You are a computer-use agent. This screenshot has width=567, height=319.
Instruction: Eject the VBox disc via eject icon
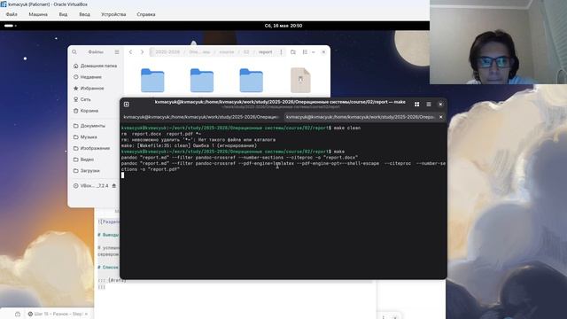pos(114,185)
